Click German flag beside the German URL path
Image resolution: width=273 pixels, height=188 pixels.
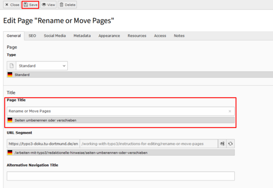(10, 153)
